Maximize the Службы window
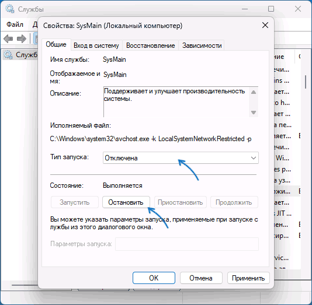The image size is (312, 305). click(x=271, y=9)
